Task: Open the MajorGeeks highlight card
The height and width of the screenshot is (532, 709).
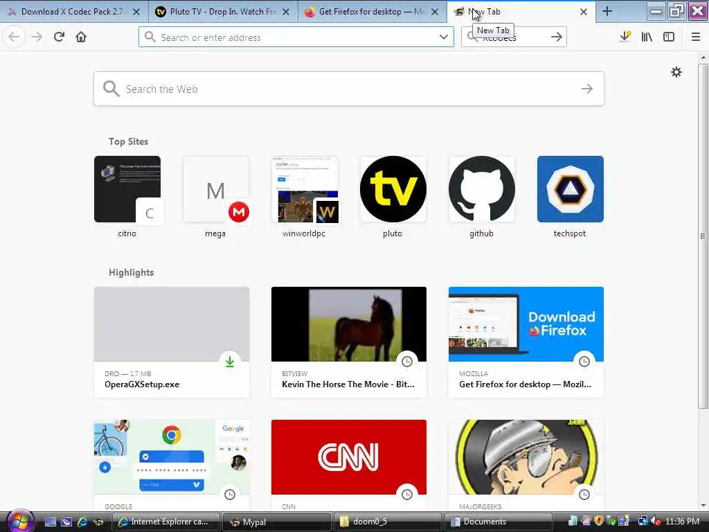Action: tap(526, 465)
